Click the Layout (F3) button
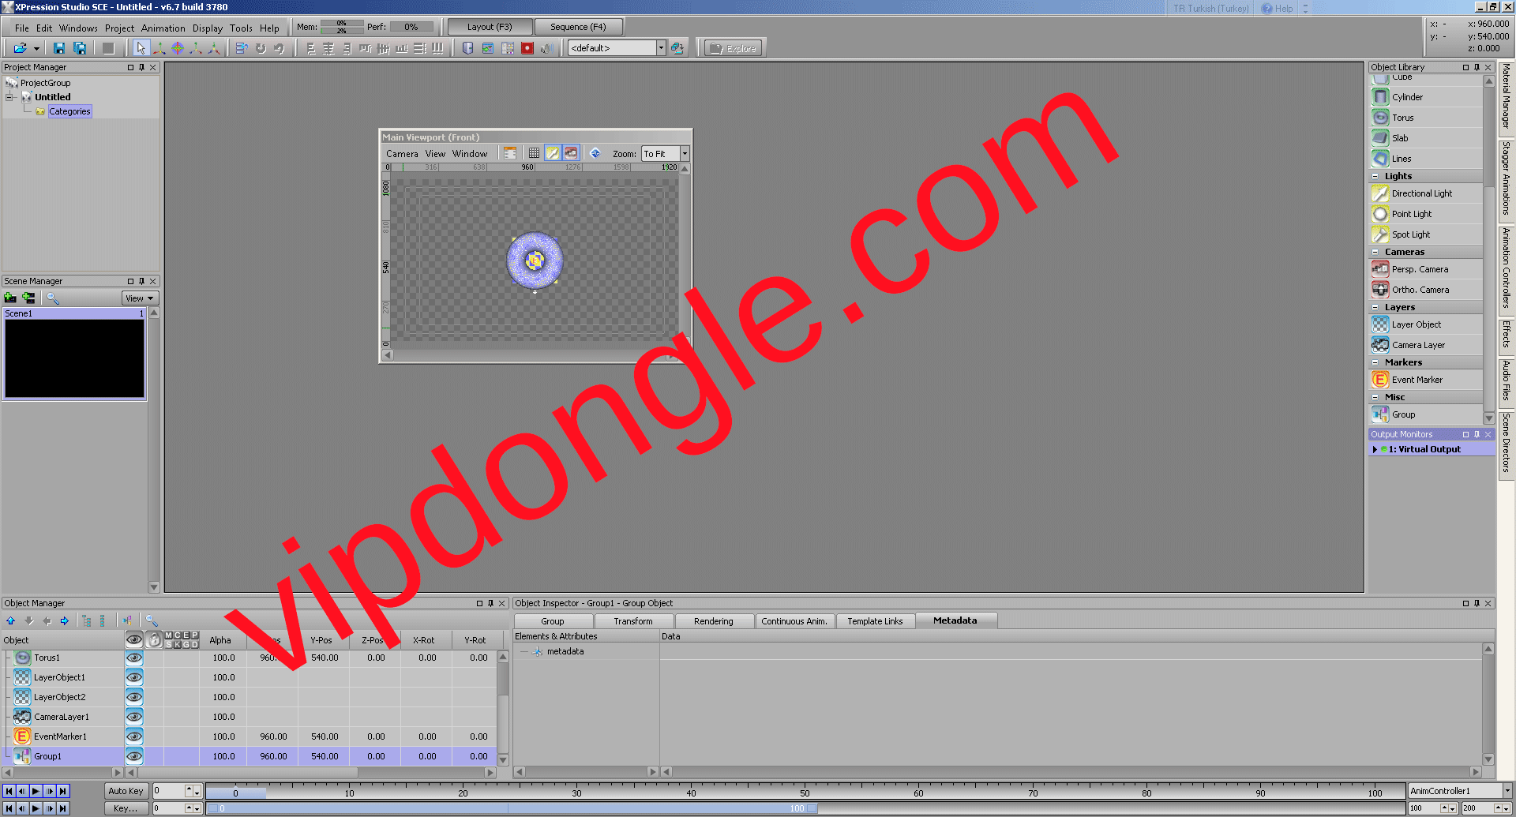Screen dimensions: 1516x817 [x=490, y=27]
